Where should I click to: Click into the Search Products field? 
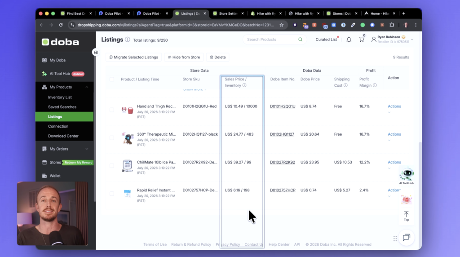coord(271,39)
